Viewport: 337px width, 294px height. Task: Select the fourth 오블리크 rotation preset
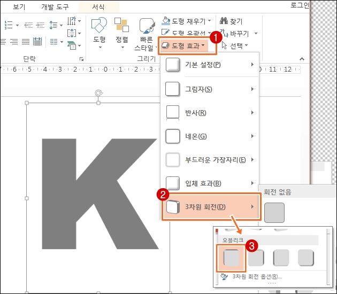point(306,258)
